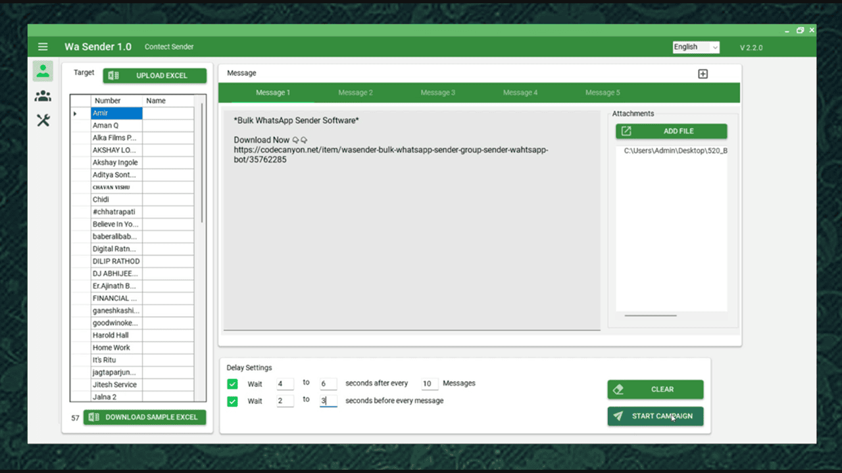Toggle the wait before every message checkbox

[232, 401]
